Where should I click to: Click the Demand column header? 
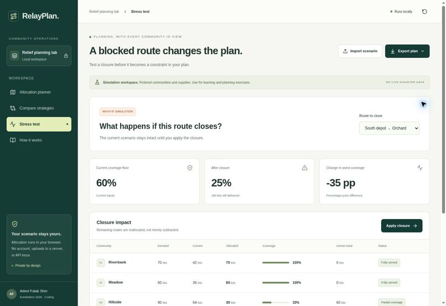[x=163, y=246]
